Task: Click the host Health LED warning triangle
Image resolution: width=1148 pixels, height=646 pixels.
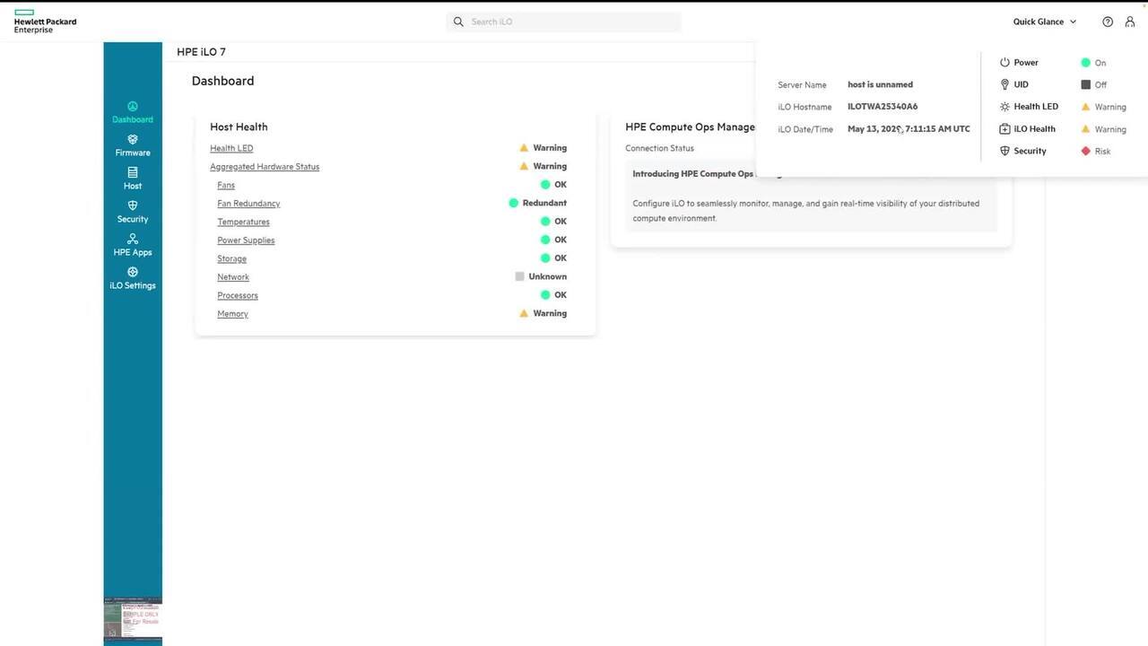Action: 524,147
